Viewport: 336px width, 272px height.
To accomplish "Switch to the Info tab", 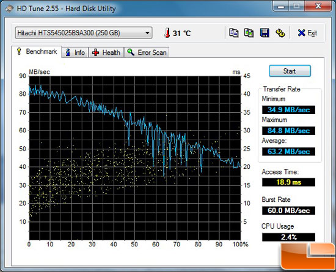I will pos(75,52).
